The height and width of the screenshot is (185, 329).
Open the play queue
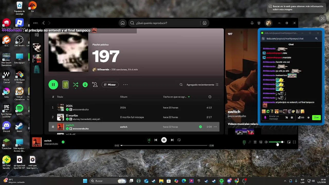255,142
